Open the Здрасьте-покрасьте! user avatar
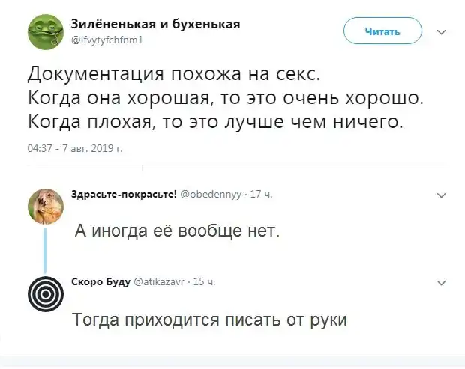 click(x=45, y=206)
